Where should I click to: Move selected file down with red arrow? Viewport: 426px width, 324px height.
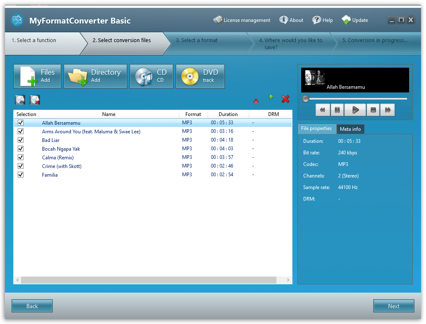pyautogui.click(x=256, y=102)
